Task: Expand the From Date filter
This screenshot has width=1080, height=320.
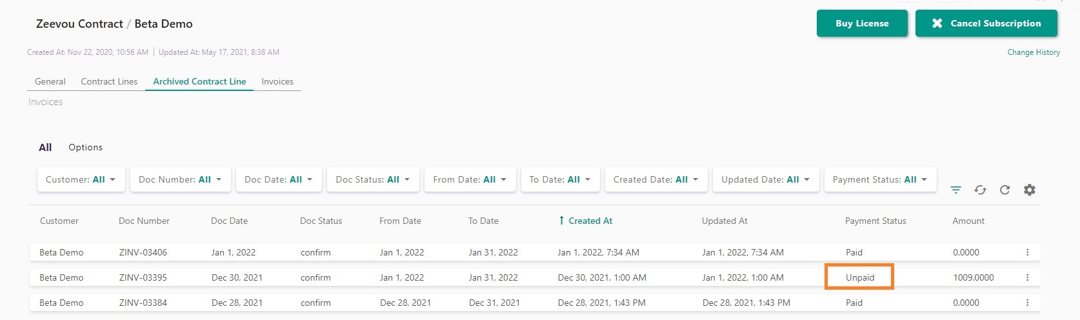Action: point(470,179)
